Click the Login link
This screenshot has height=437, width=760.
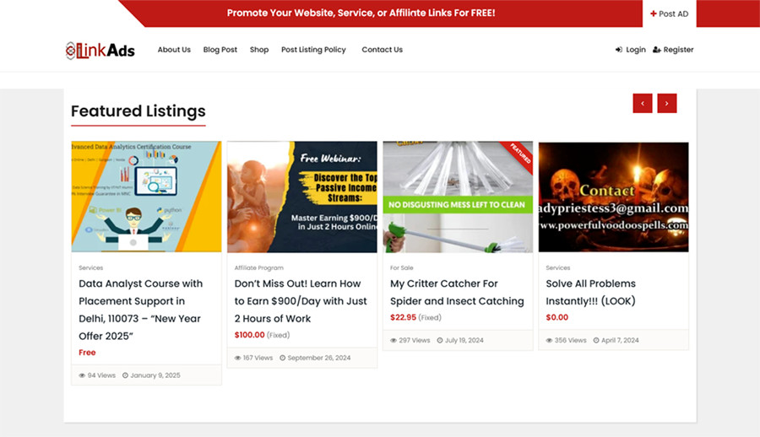point(631,50)
